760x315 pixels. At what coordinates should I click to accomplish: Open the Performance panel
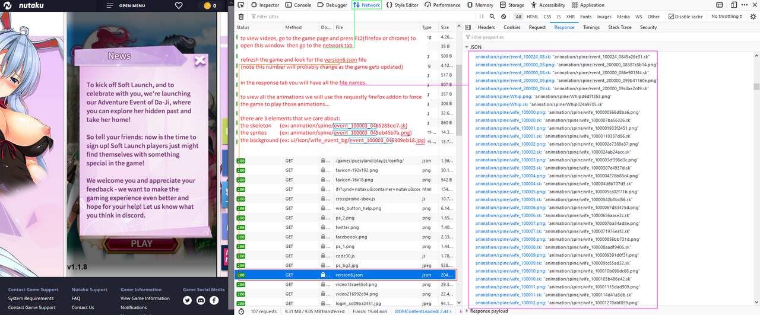442,5
